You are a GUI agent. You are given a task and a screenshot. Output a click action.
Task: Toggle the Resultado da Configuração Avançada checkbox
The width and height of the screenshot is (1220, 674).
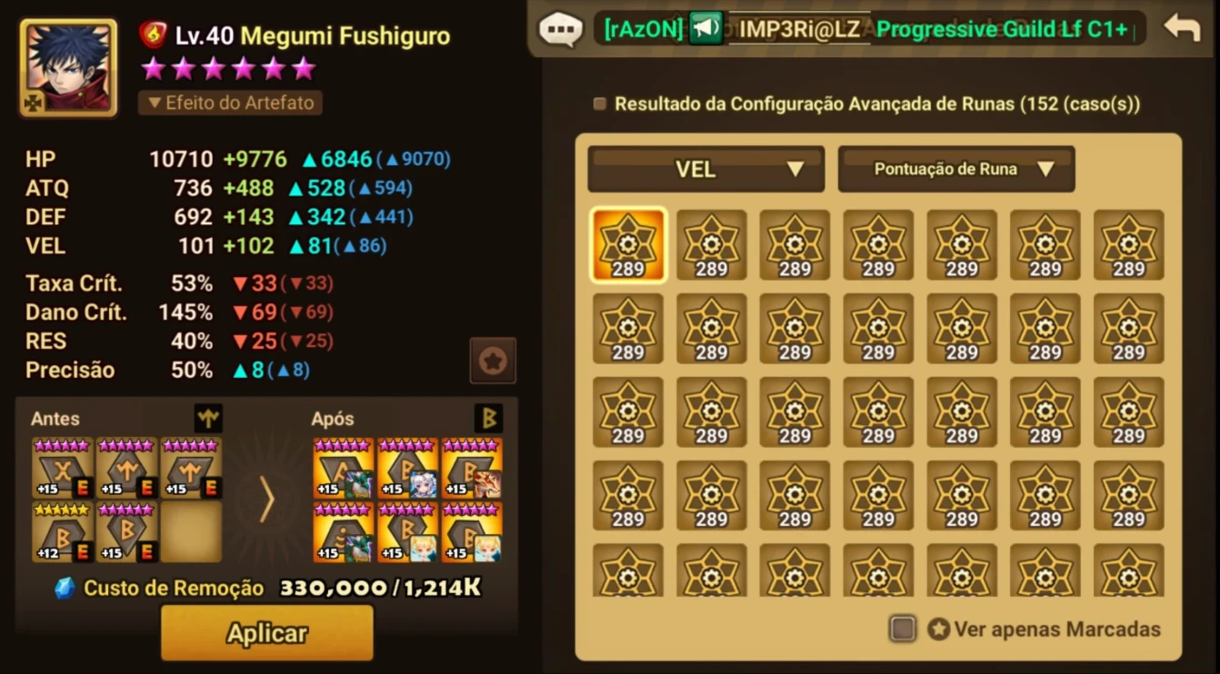tap(599, 104)
